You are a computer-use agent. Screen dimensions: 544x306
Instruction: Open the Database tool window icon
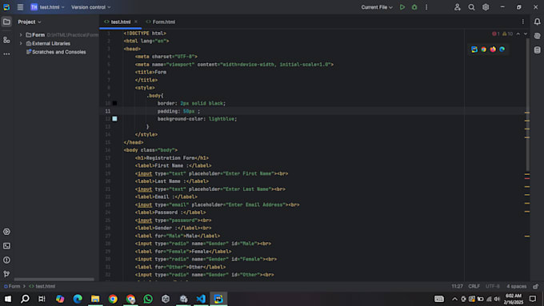tap(537, 50)
